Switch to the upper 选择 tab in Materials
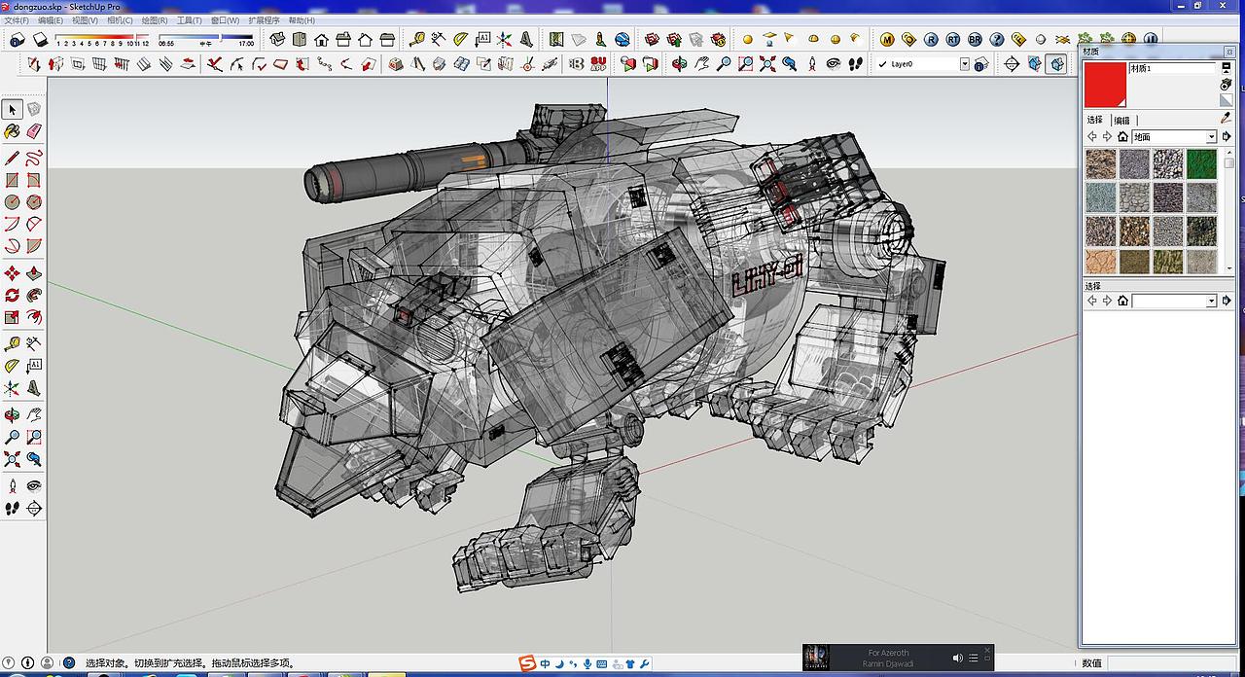The width and height of the screenshot is (1245, 677). click(x=1095, y=121)
